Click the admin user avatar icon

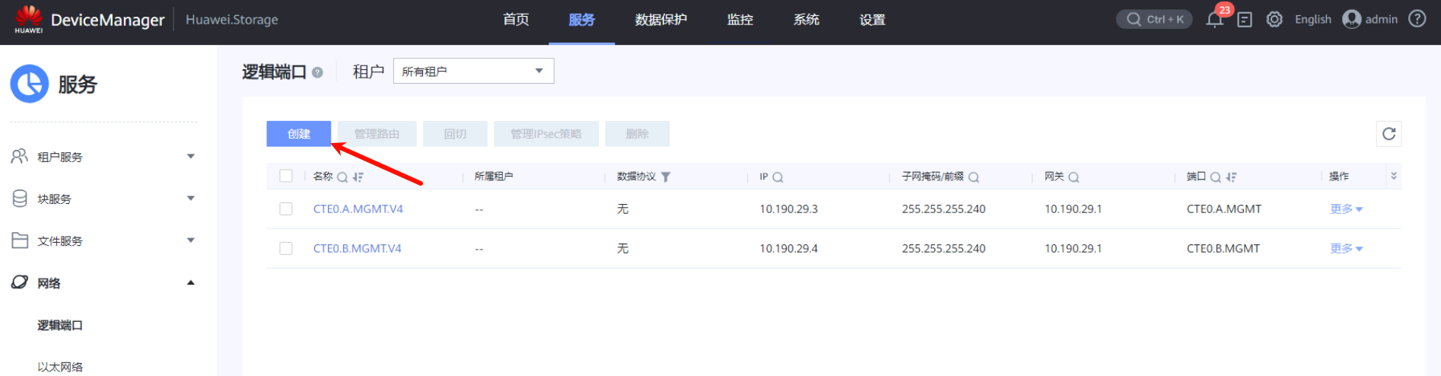point(1351,19)
